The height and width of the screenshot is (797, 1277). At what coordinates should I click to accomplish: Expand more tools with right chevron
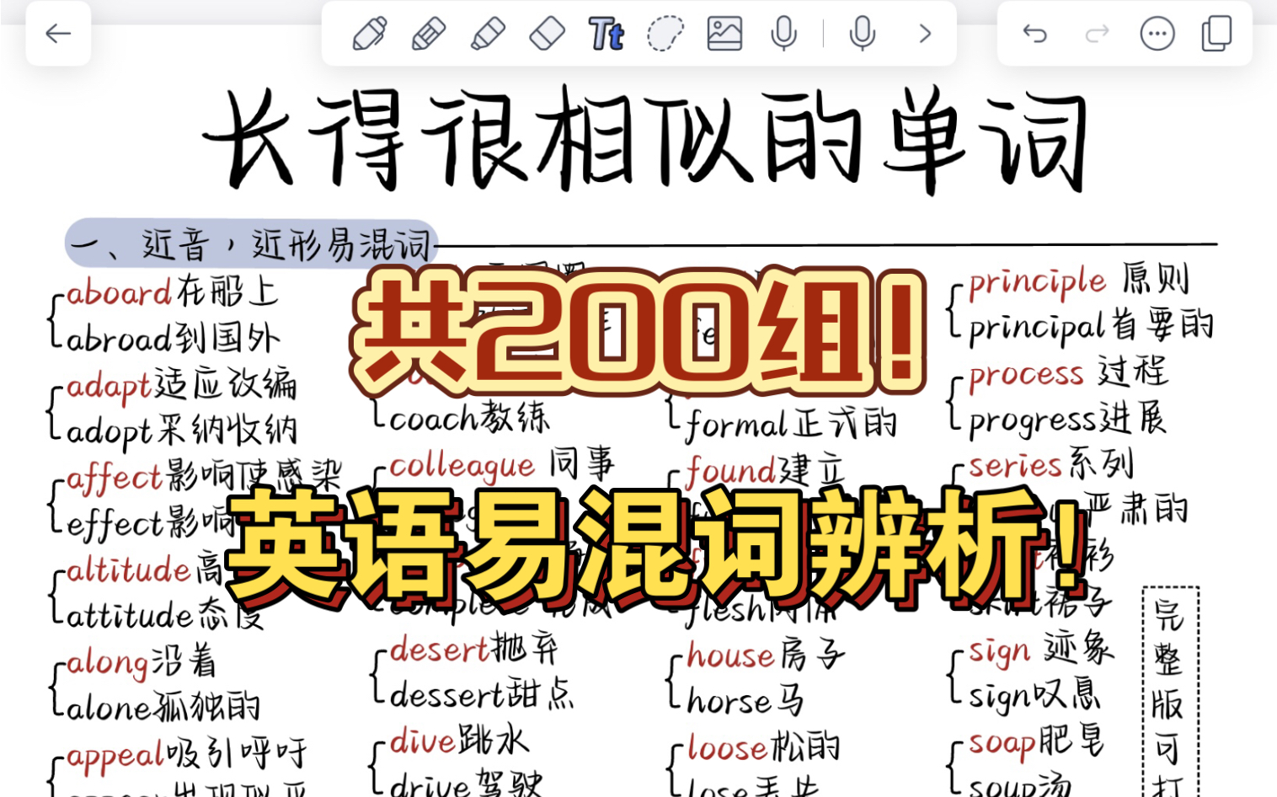click(x=925, y=34)
